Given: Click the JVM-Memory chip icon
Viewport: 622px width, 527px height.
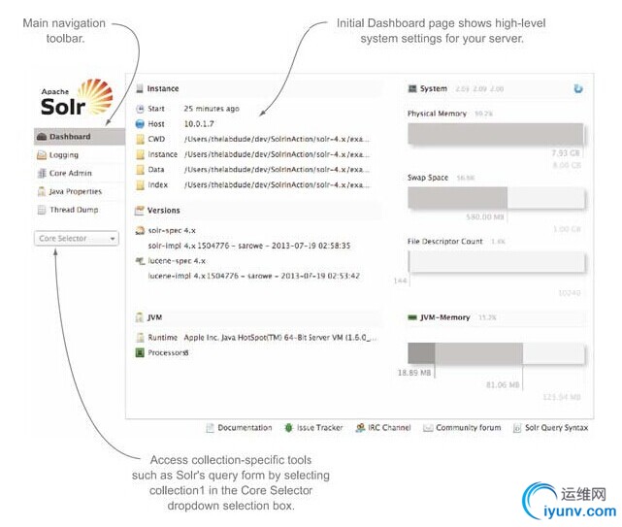Looking at the screenshot, I should point(412,317).
